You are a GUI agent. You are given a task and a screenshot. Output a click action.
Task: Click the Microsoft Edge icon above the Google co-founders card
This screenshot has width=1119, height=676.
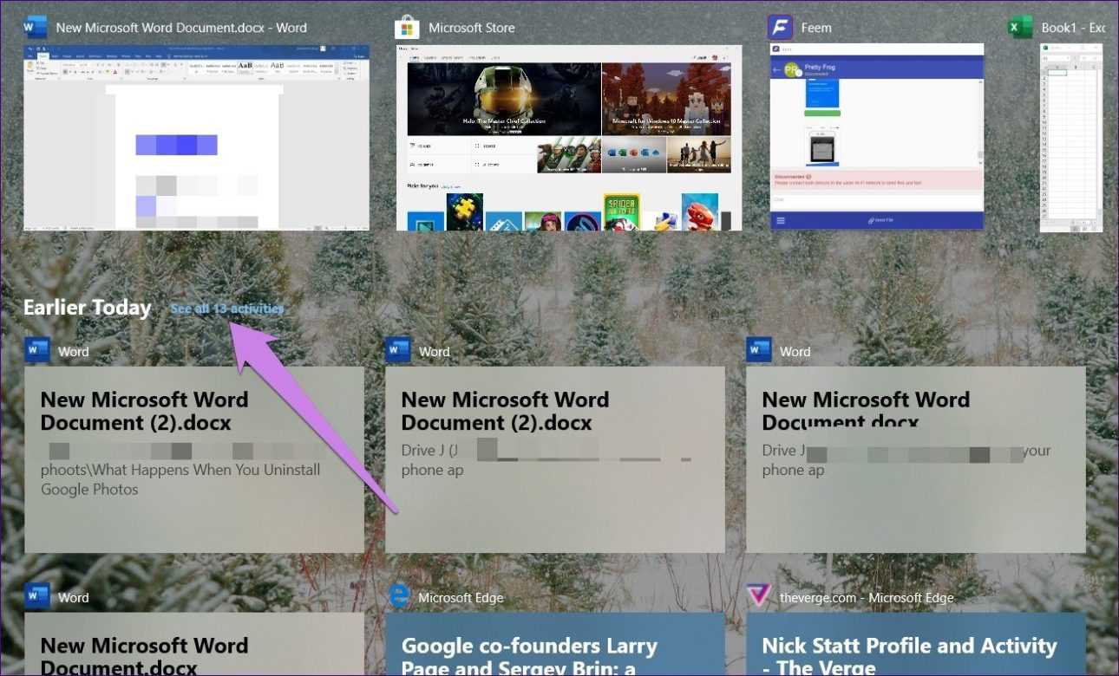click(398, 596)
